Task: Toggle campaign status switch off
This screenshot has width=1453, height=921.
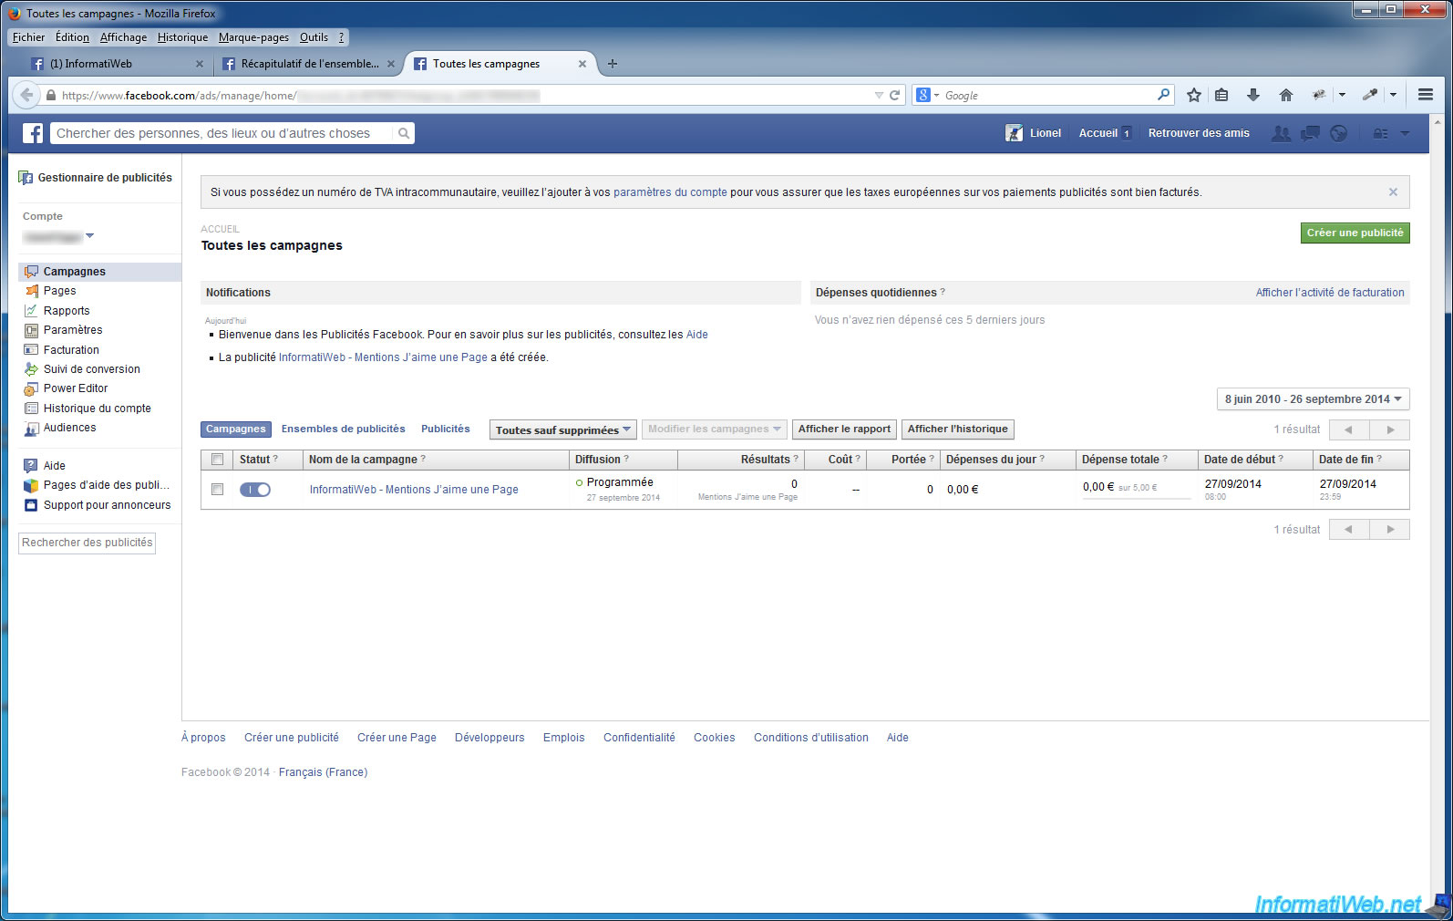Action: click(255, 490)
